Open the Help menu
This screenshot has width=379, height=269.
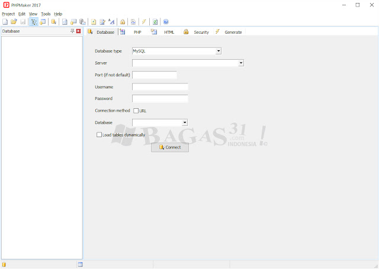[x=58, y=14]
